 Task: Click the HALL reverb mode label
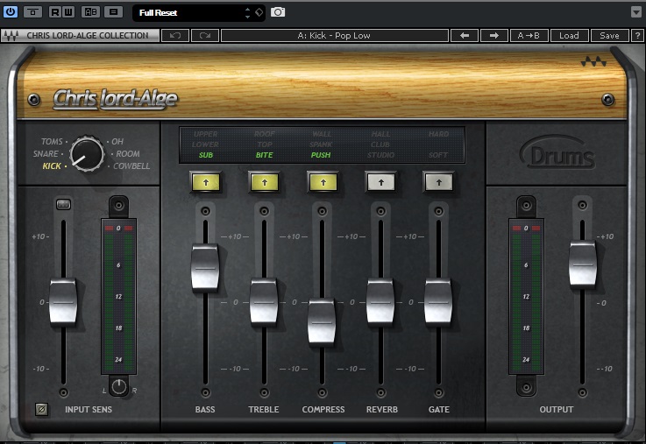point(380,134)
